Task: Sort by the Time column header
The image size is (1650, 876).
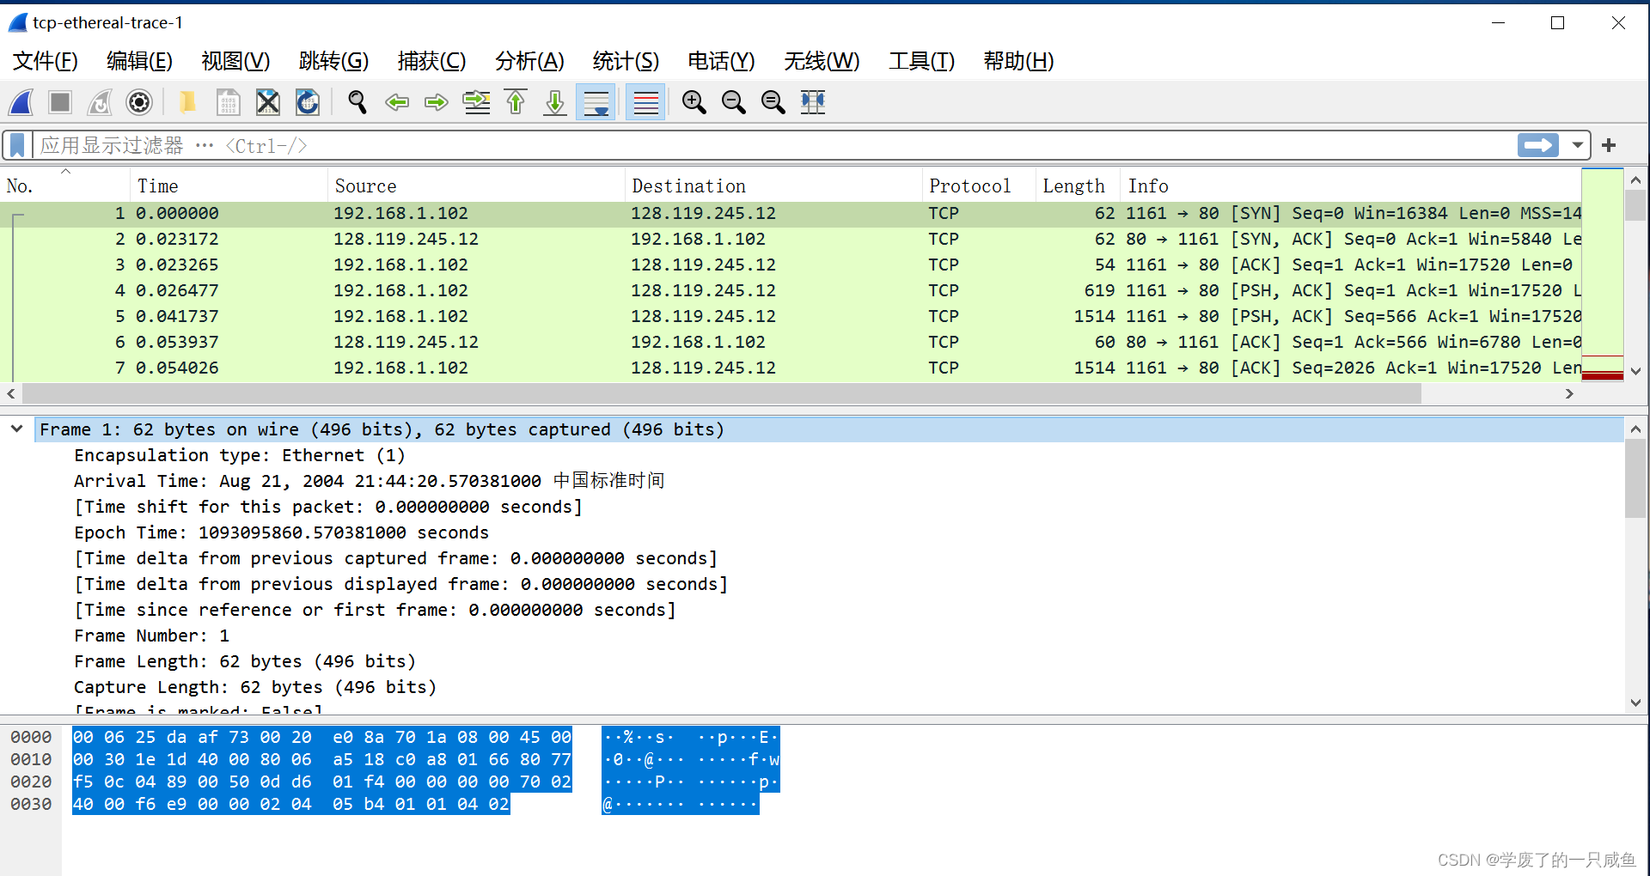Action: [229, 186]
